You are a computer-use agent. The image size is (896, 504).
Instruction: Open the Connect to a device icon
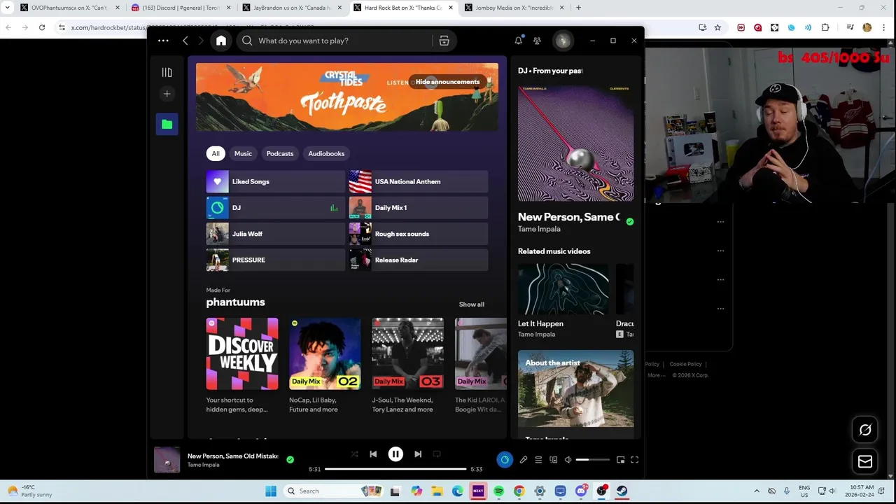[x=553, y=460]
